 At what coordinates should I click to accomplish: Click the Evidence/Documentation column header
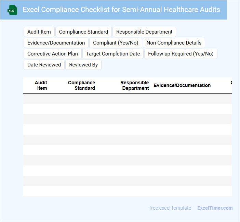(182, 85)
